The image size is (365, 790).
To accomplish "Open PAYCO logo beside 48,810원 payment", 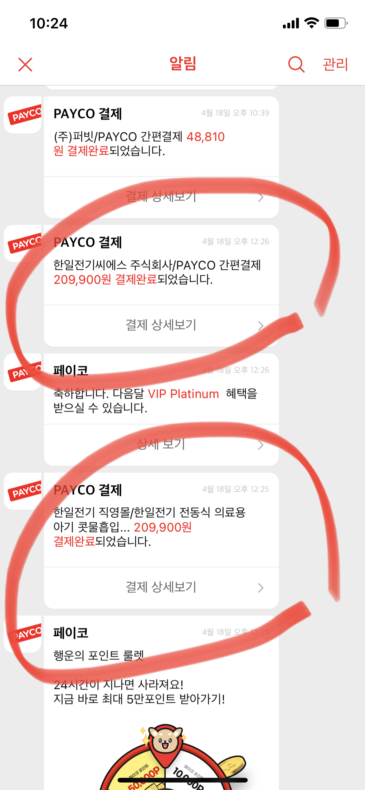I will pyautogui.click(x=23, y=115).
